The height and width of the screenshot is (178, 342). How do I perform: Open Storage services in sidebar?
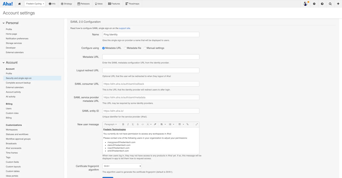point(14,43)
